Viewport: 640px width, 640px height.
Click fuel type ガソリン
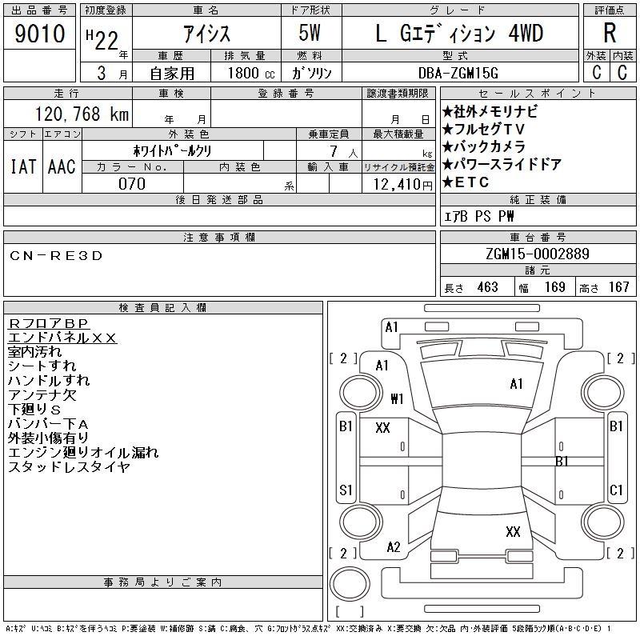[311, 73]
